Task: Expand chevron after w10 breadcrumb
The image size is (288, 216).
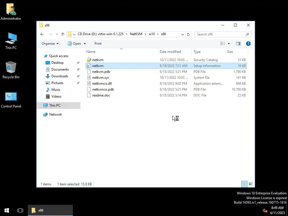Action: pyautogui.click(x=158, y=34)
